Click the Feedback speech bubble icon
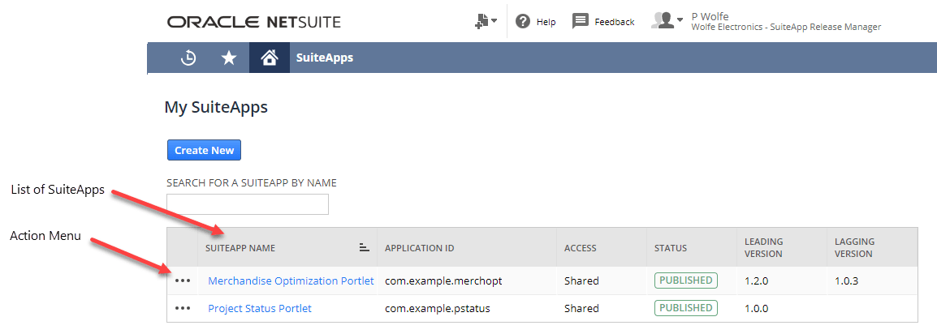 (x=581, y=21)
